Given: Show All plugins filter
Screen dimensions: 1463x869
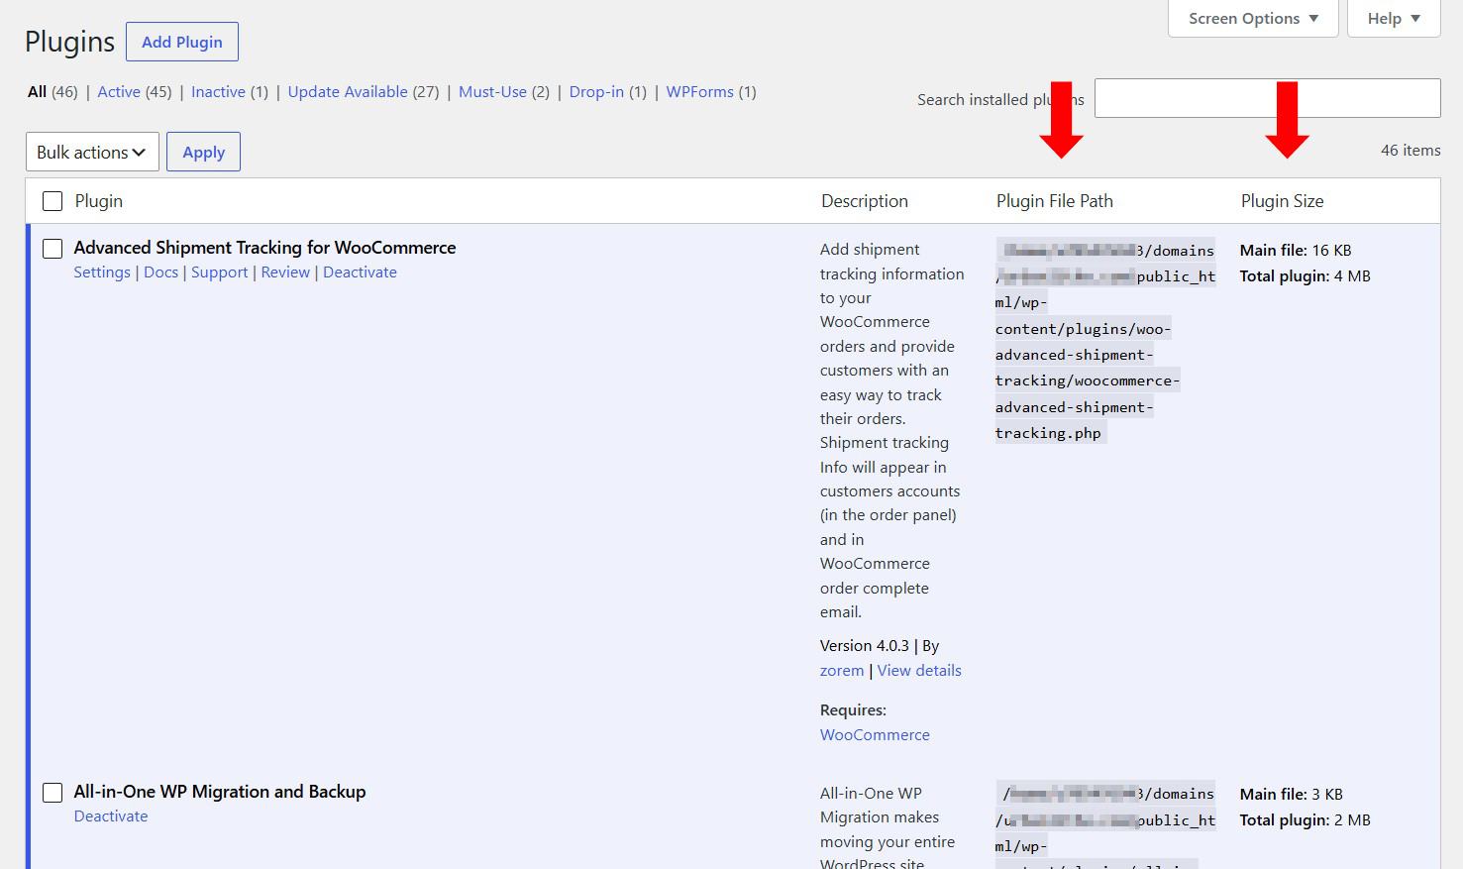Looking at the screenshot, I should click(38, 92).
